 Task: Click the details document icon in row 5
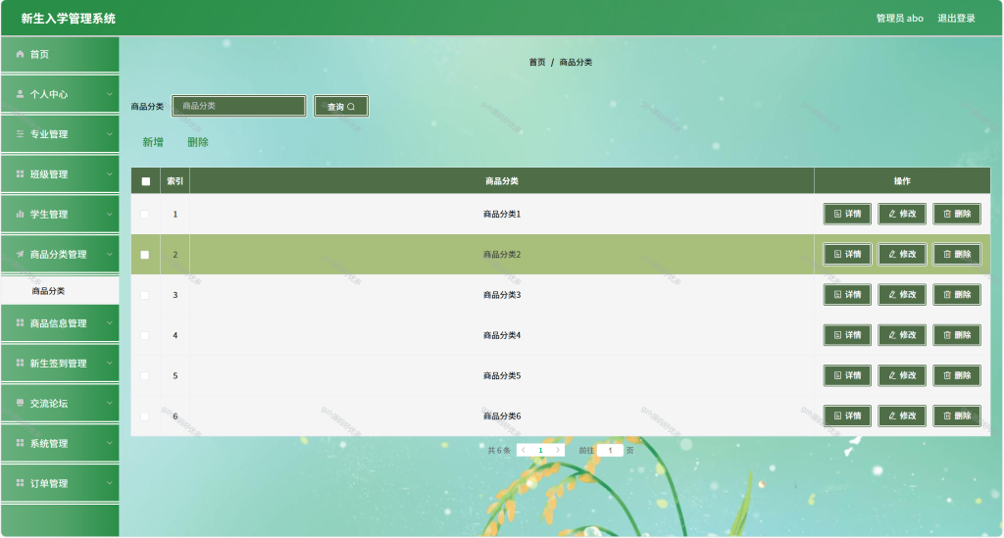837,375
